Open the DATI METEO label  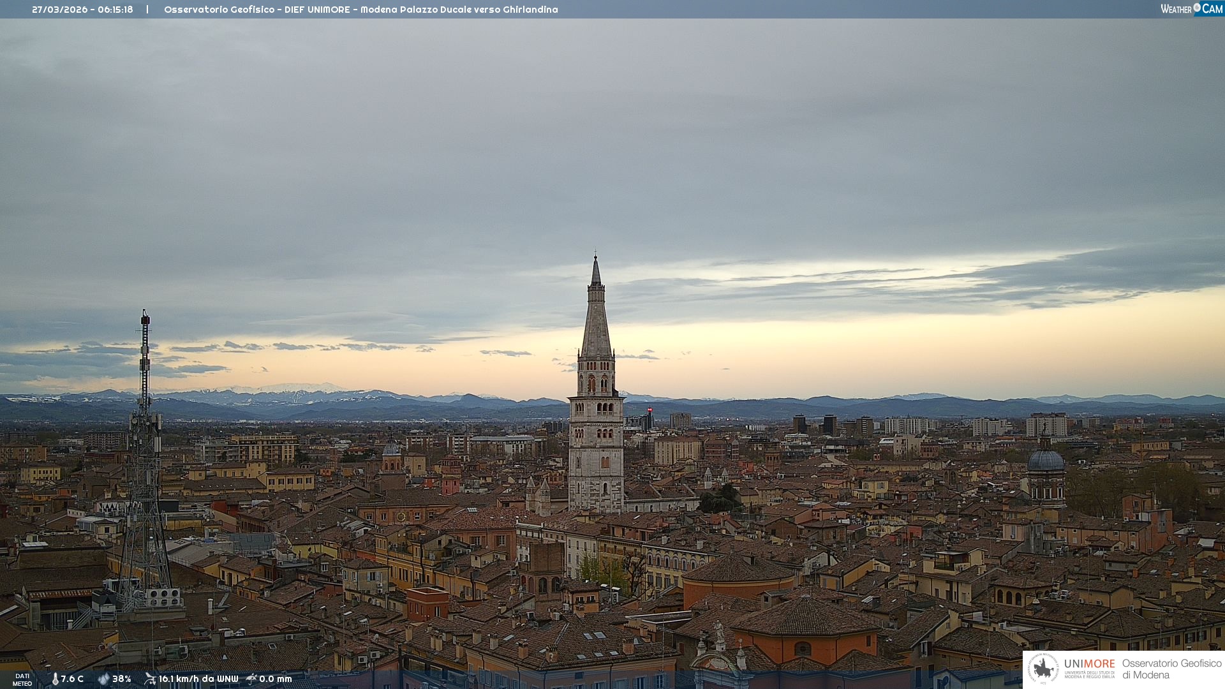22,679
